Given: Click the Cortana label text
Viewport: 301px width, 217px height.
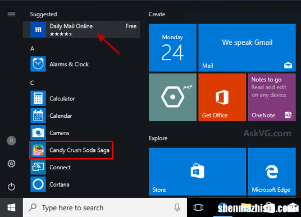Looking at the screenshot, I should [60, 184].
